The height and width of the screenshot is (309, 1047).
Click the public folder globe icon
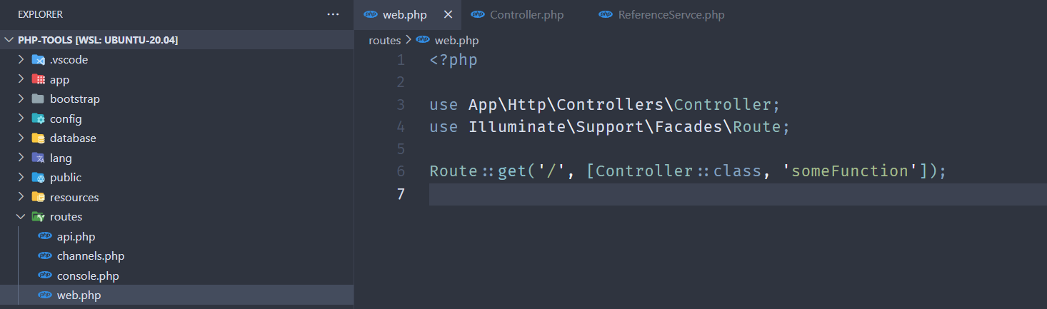point(39,178)
